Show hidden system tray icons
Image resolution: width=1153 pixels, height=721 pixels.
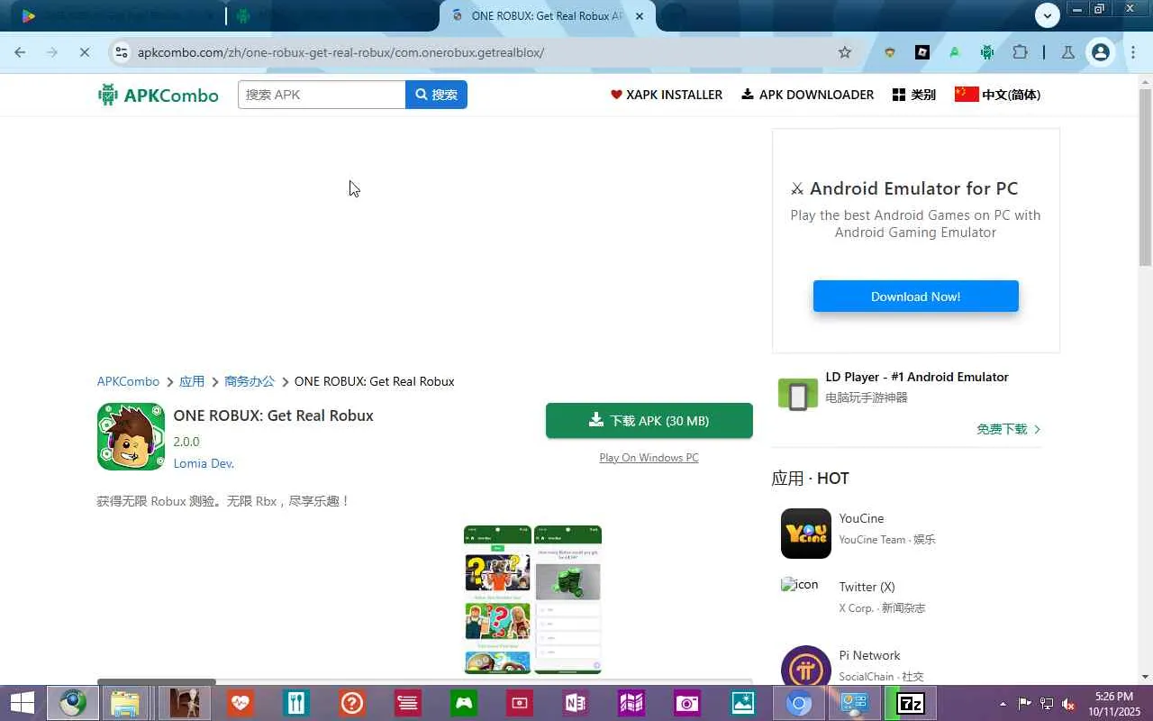1003,704
